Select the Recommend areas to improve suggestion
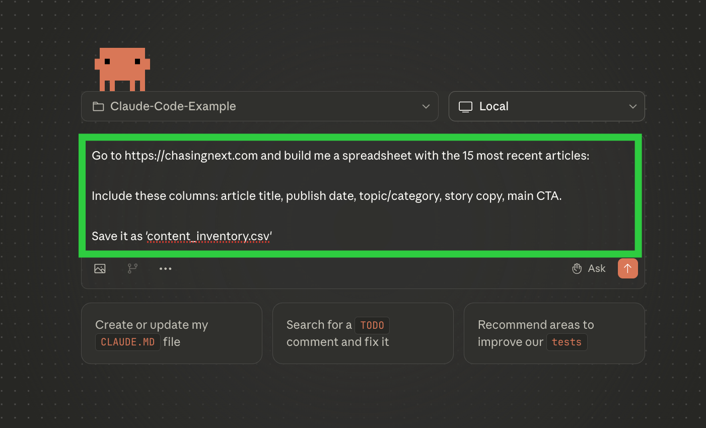The height and width of the screenshot is (428, 706). [554, 333]
